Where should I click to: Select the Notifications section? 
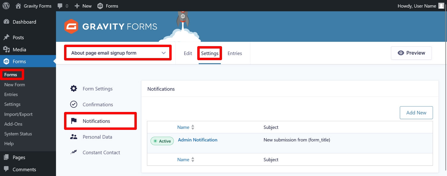tap(100, 121)
